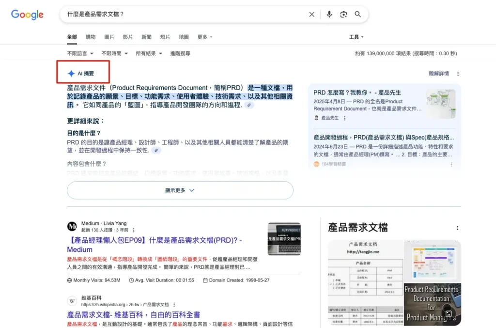Click the 產品先生 author avatar icon
The width and height of the screenshot is (496, 328).
click(316, 118)
